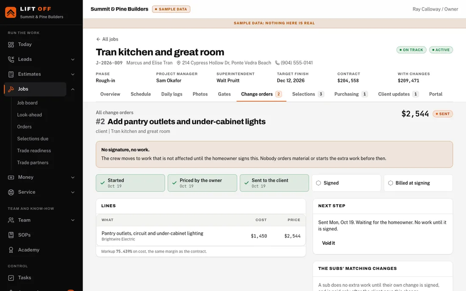Click the Estimates calculator icon

click(11, 74)
